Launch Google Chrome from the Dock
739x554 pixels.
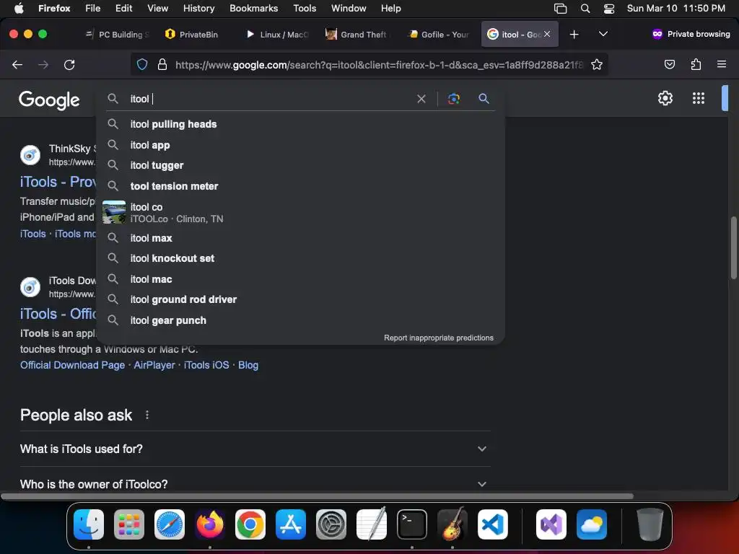coord(250,524)
